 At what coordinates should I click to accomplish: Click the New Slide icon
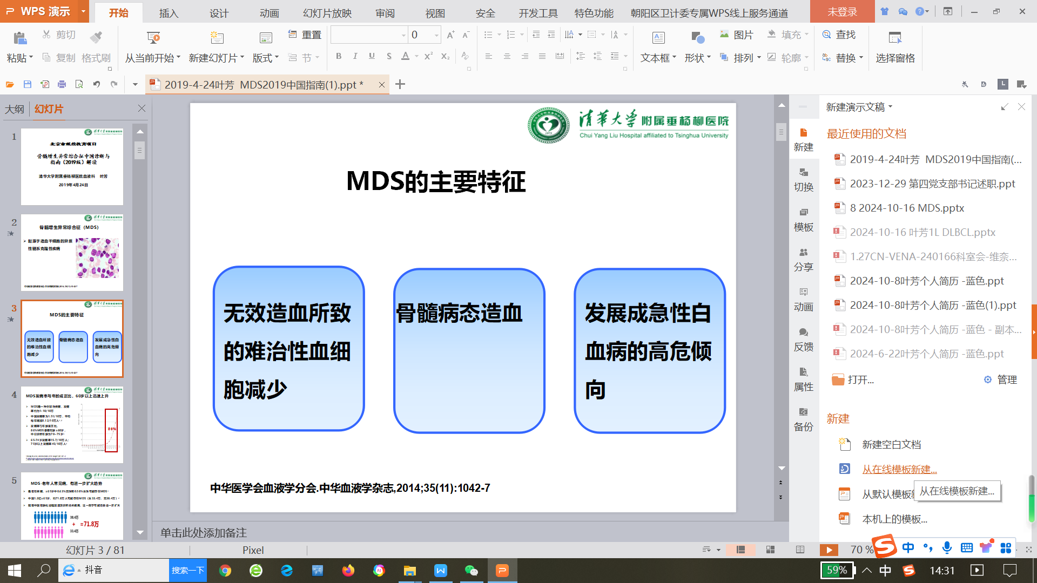tap(217, 38)
